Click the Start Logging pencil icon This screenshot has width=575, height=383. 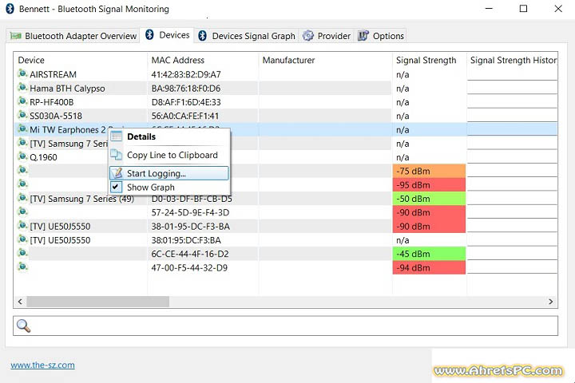[117, 173]
